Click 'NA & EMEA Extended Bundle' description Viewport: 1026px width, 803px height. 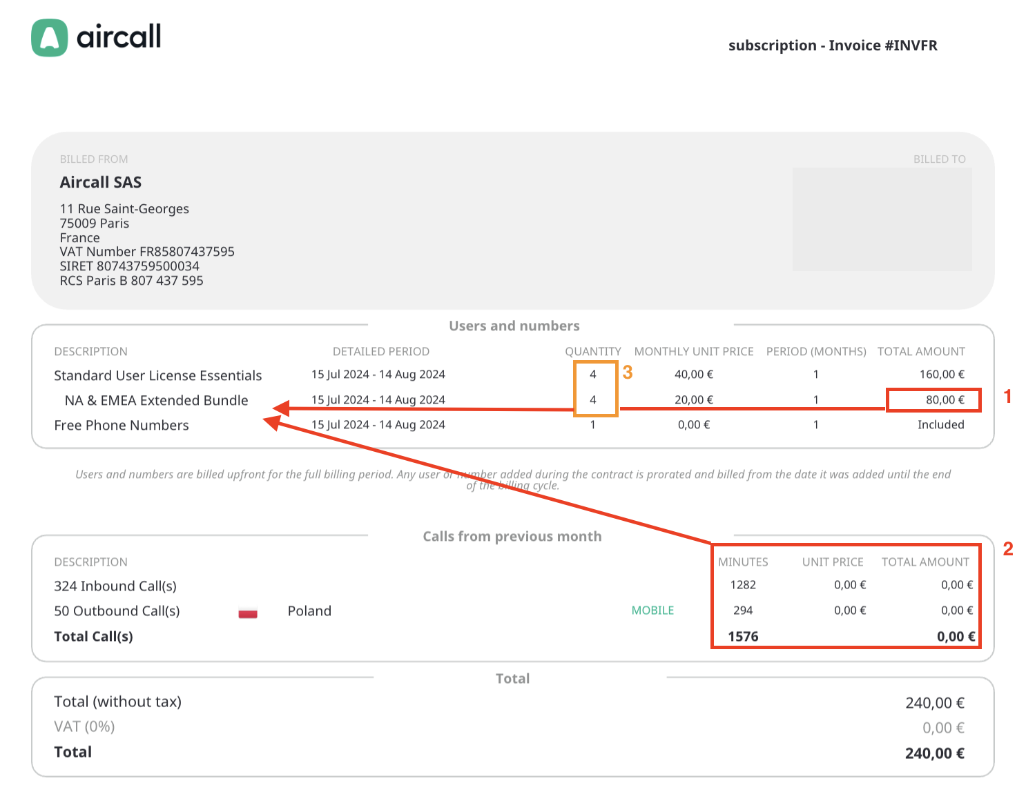(x=157, y=400)
